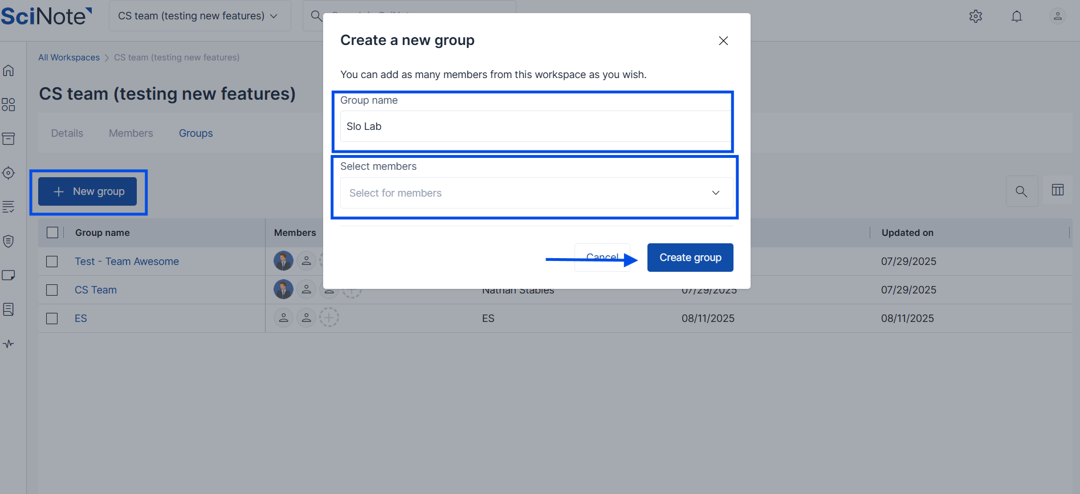Click the Group name text field
Image resolution: width=1080 pixels, height=494 pixels.
tap(536, 126)
